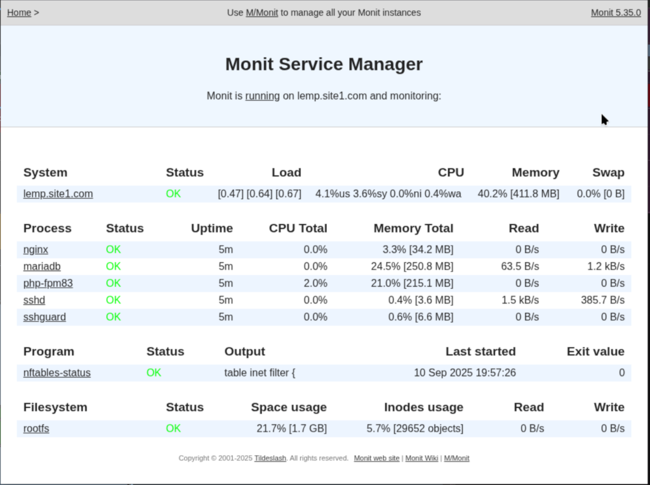The image size is (650, 485).
Task: Click the 'Exit value' column header
Action: pyautogui.click(x=595, y=352)
